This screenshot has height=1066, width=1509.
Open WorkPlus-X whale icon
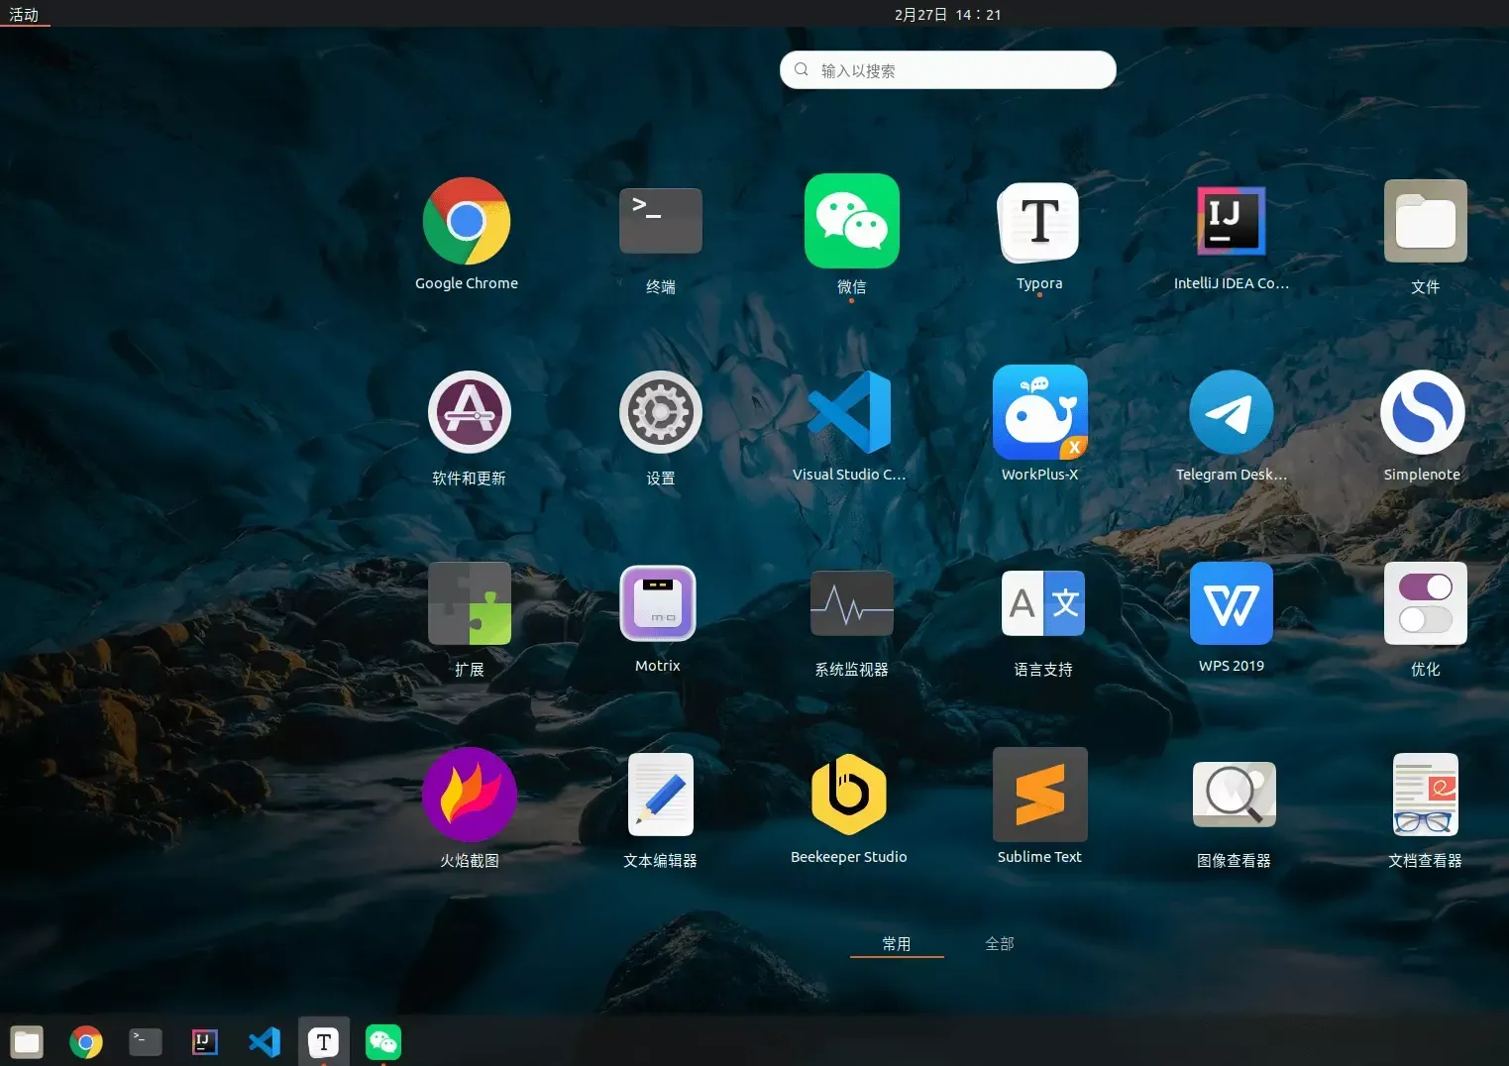(x=1040, y=412)
